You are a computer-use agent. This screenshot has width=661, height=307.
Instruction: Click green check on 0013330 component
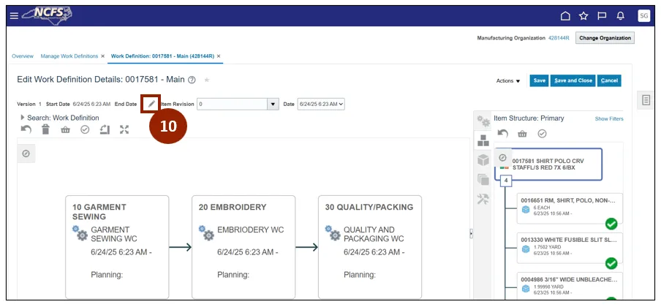[611, 264]
